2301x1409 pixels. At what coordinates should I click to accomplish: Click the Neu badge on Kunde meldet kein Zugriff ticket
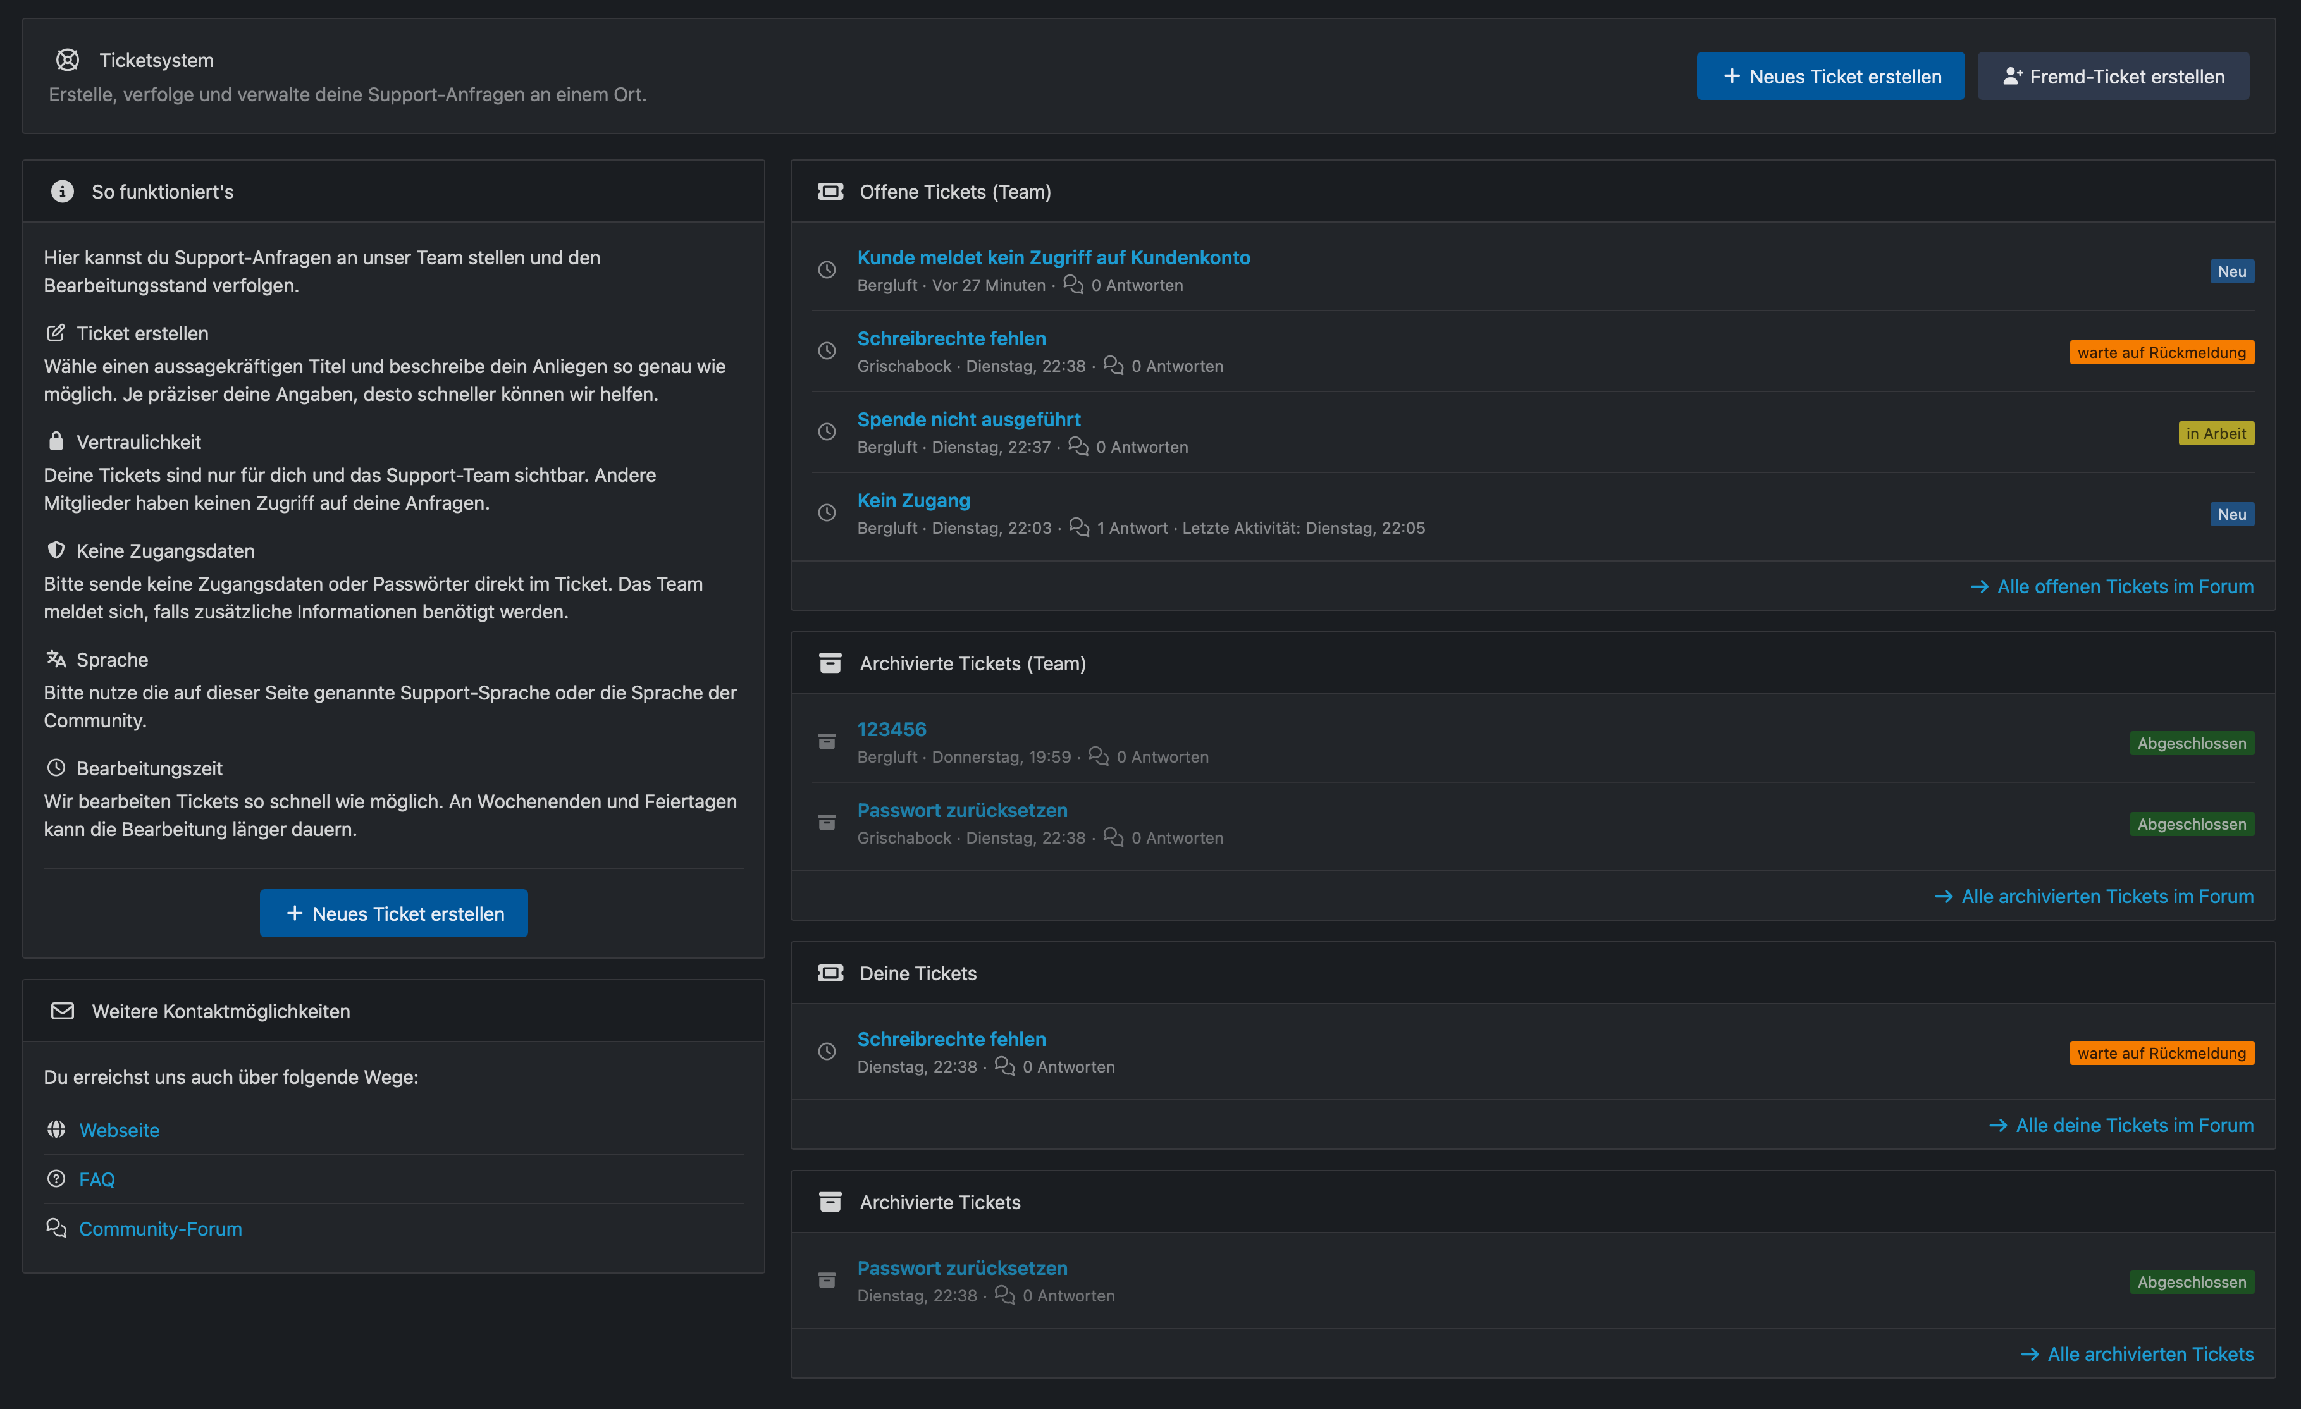tap(2232, 271)
